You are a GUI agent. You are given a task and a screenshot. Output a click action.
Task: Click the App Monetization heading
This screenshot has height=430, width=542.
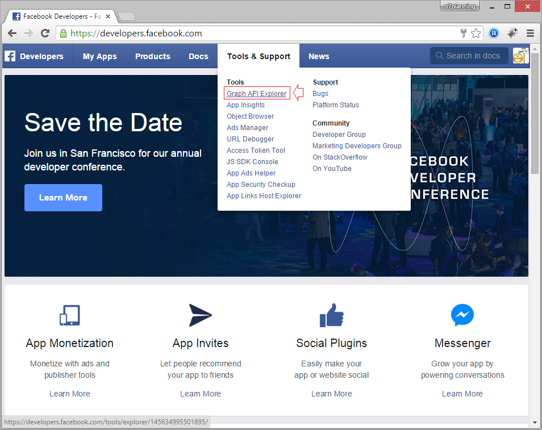coord(69,343)
